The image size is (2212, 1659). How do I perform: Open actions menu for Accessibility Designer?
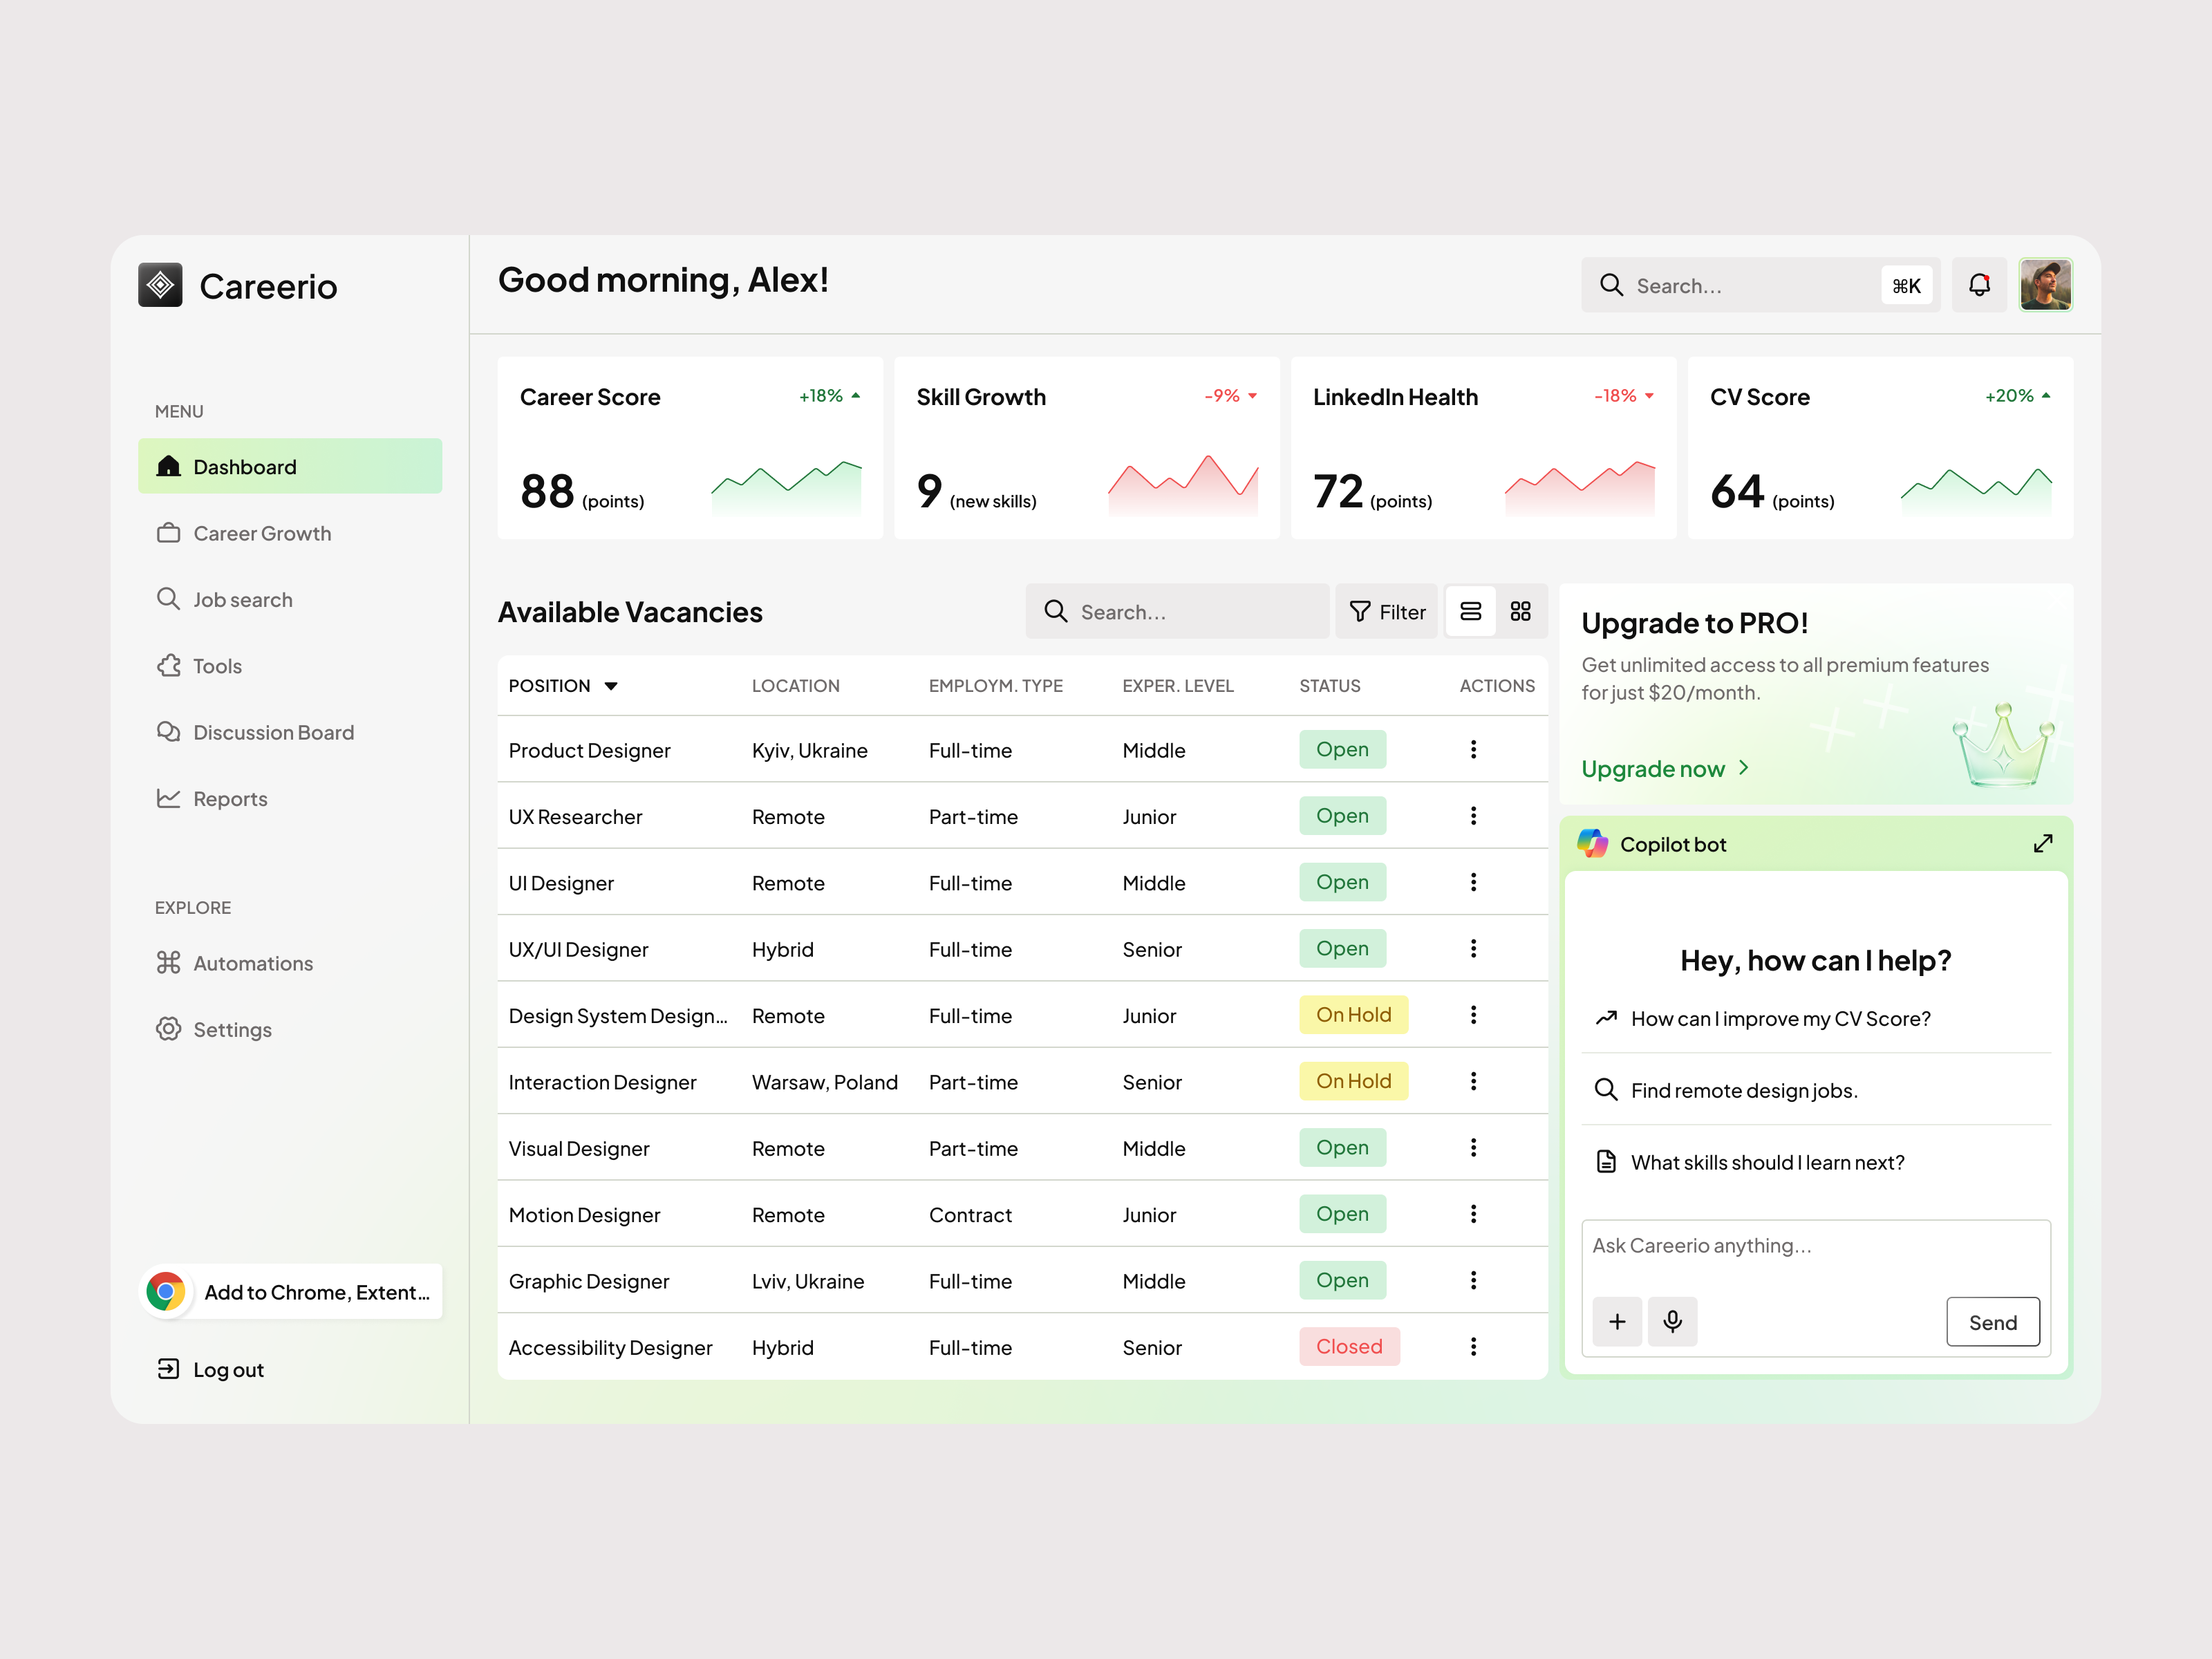coord(1473,1347)
